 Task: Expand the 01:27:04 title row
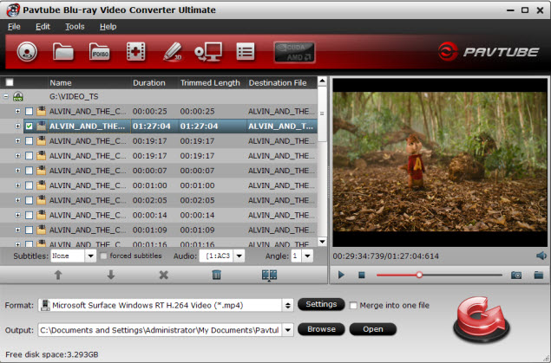(x=17, y=126)
